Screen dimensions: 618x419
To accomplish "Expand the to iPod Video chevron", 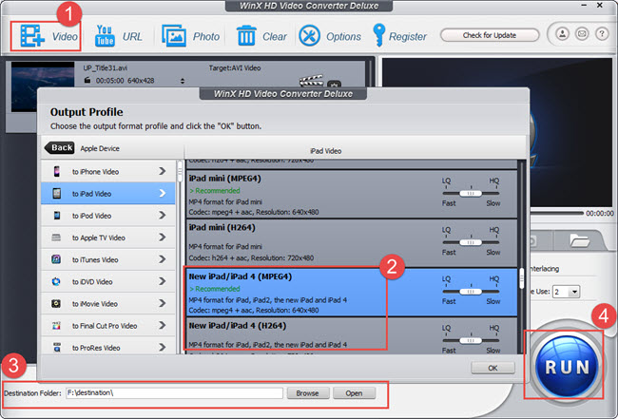I will coord(162,216).
